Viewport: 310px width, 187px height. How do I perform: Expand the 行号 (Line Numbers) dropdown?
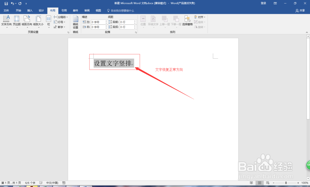(x=60, y=22)
